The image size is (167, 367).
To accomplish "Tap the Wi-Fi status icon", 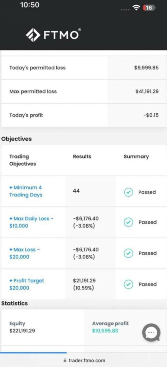I will [136, 8].
